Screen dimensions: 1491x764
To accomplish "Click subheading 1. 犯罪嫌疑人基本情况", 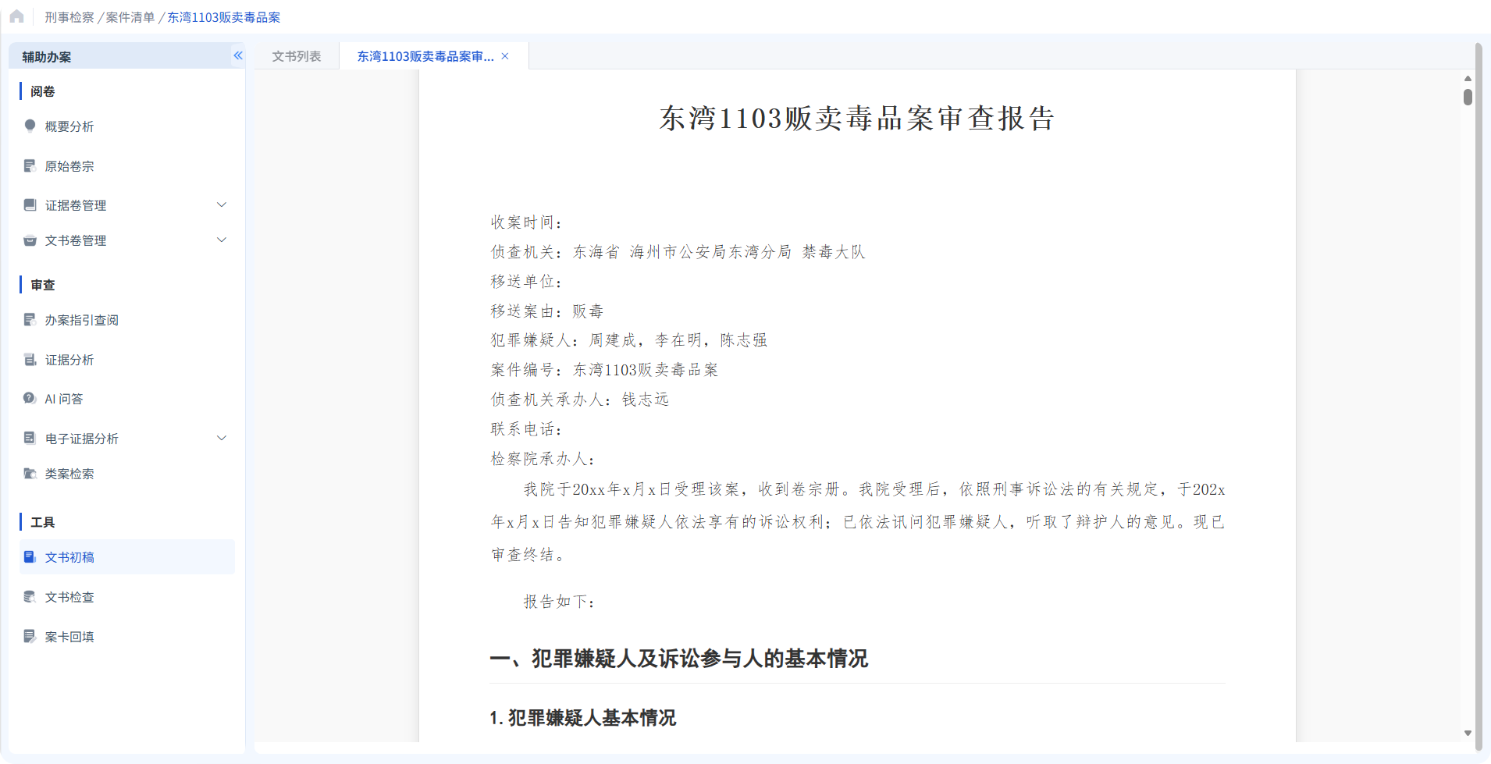I will click(582, 718).
